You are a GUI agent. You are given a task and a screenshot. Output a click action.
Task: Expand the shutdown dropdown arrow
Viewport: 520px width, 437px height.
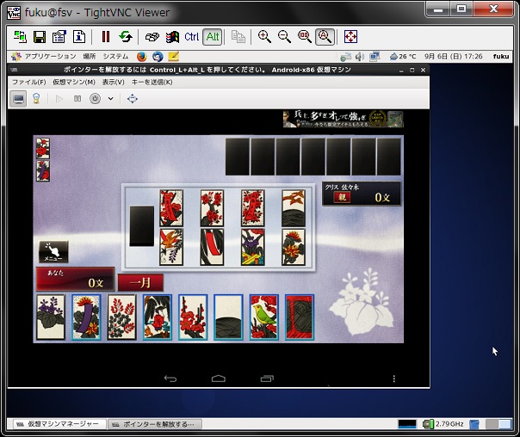tap(110, 98)
